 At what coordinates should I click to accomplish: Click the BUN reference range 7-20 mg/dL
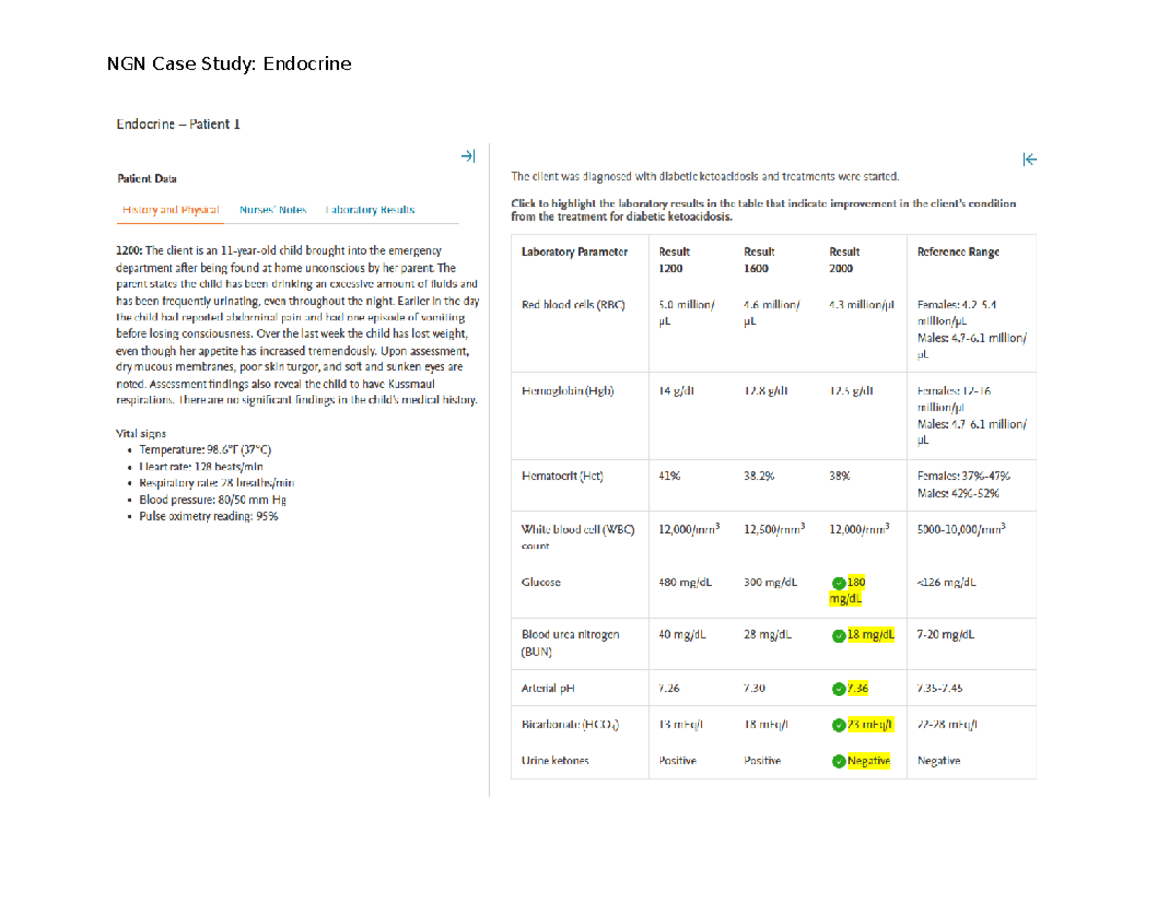[946, 635]
